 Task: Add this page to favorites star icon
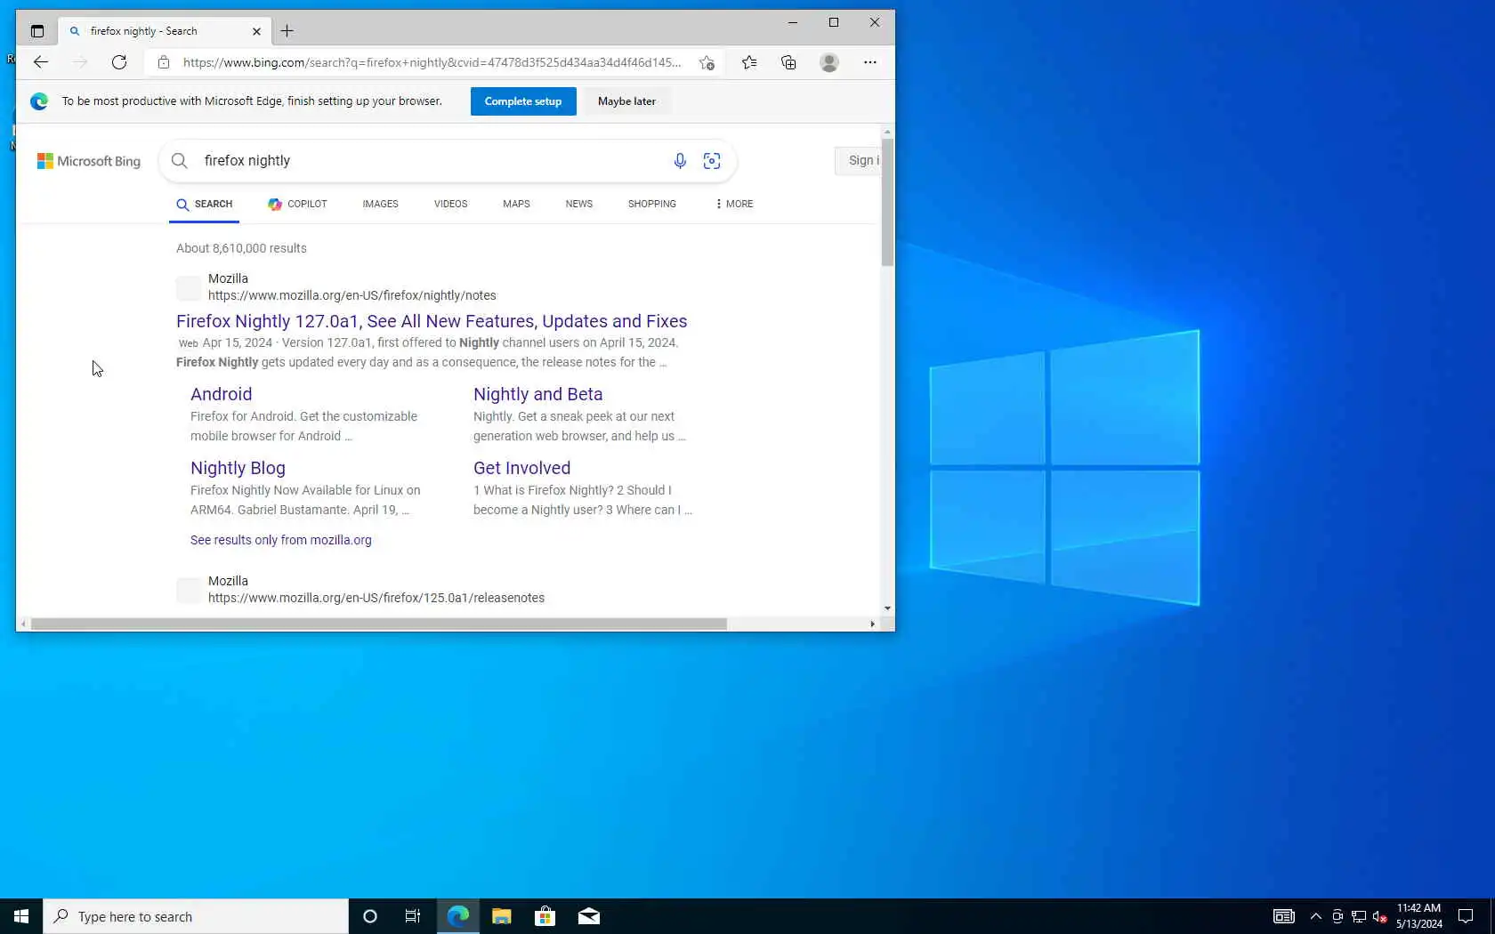(x=707, y=62)
